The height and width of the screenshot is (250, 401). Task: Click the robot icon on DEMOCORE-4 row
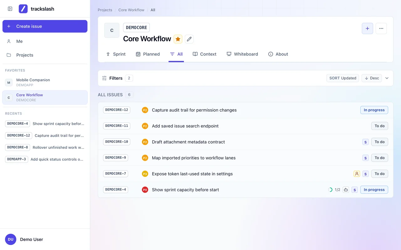346,190
